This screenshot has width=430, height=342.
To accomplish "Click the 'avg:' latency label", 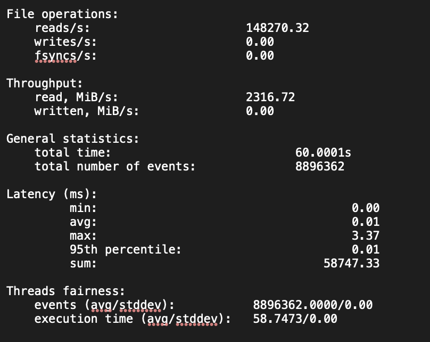I will click(84, 222).
